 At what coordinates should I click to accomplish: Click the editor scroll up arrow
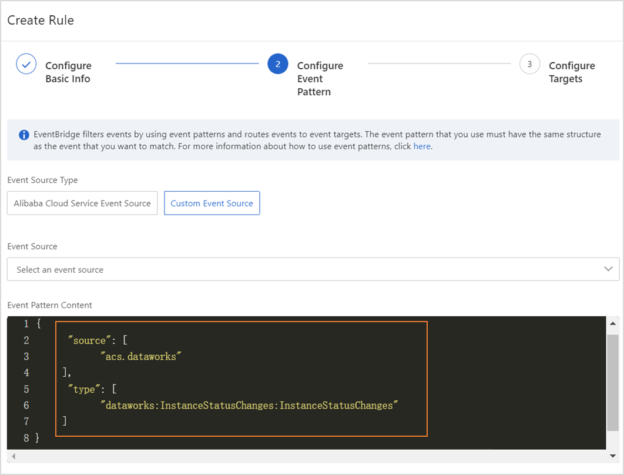click(x=612, y=324)
